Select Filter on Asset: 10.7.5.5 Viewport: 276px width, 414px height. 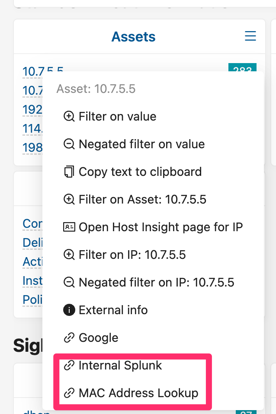click(142, 199)
